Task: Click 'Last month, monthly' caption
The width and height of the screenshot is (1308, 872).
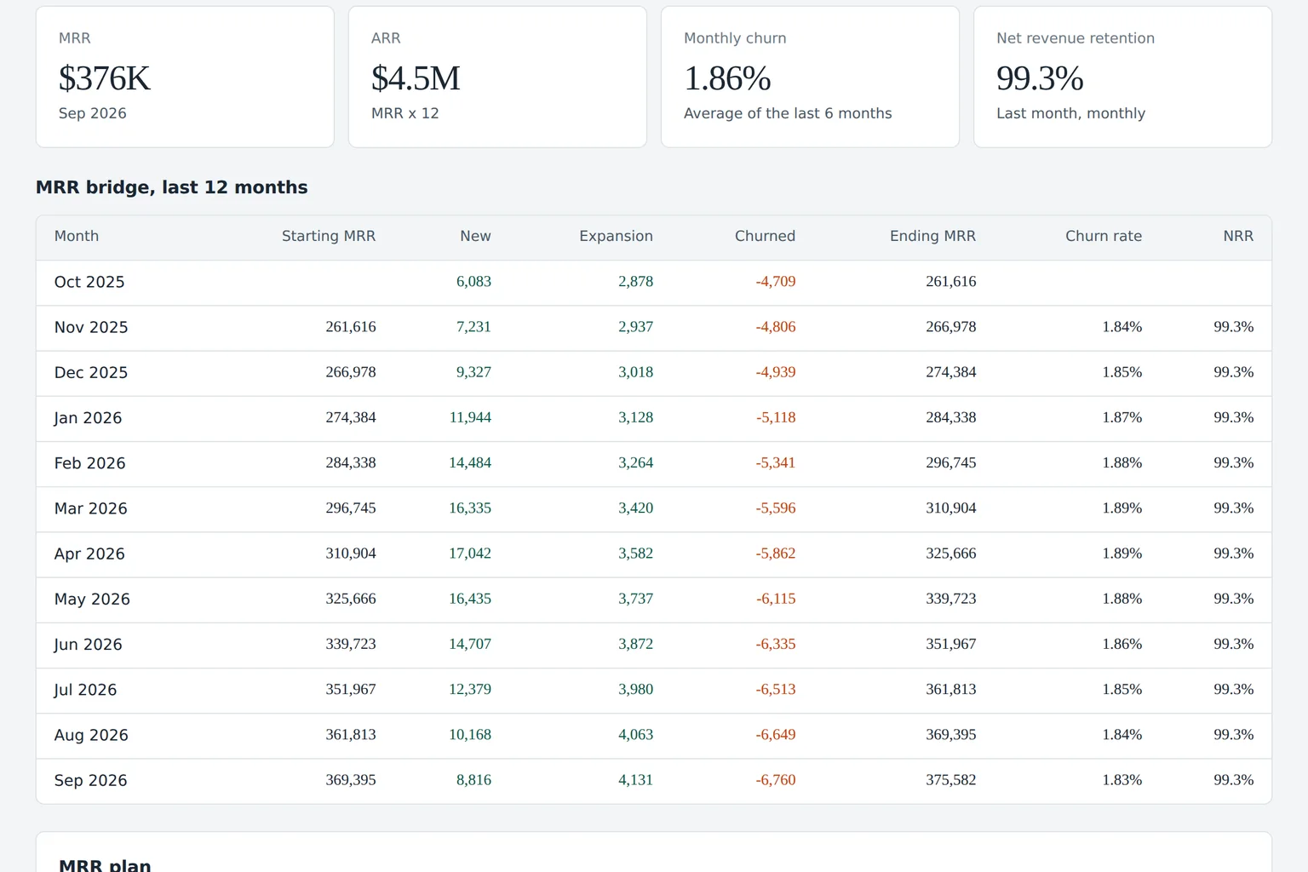Action: click(x=1070, y=113)
